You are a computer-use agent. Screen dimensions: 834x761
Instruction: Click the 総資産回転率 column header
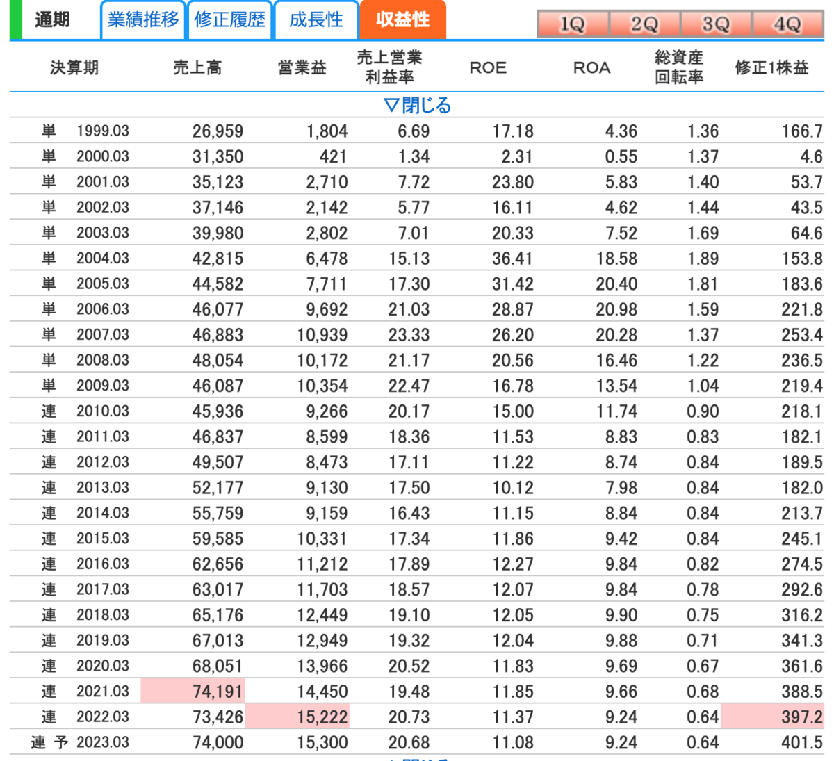(x=679, y=67)
